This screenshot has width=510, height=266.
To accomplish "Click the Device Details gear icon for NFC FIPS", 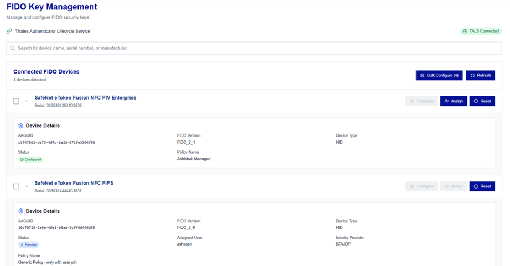I will click(x=21, y=211).
